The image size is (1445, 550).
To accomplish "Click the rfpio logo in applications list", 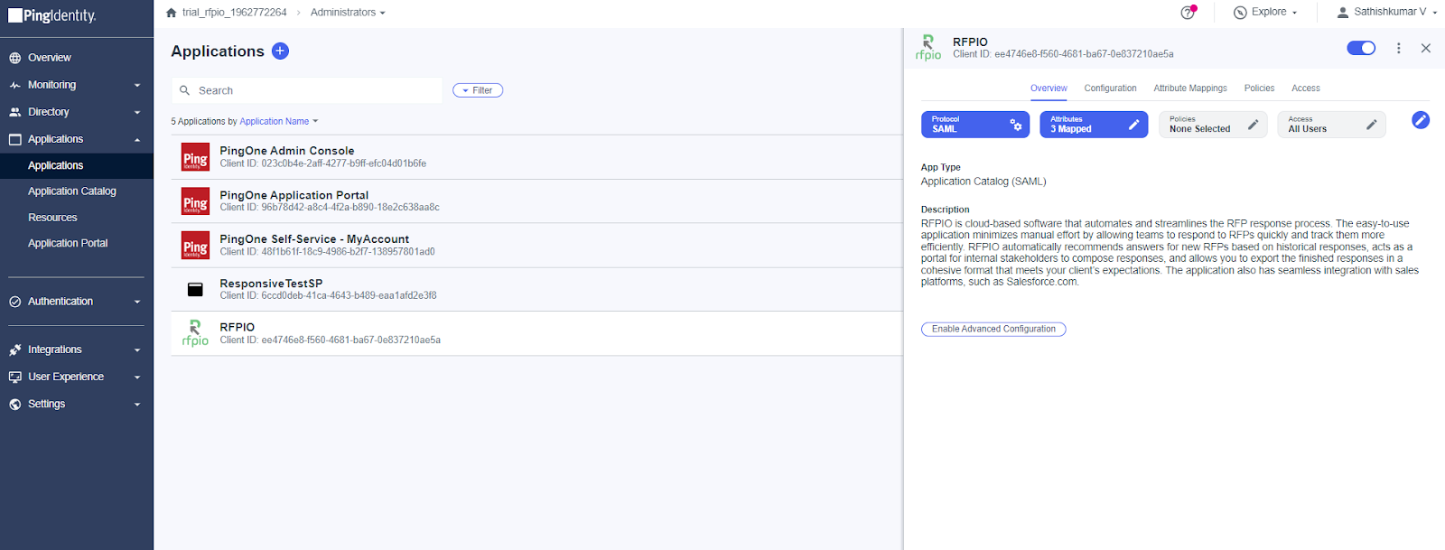I will [195, 333].
